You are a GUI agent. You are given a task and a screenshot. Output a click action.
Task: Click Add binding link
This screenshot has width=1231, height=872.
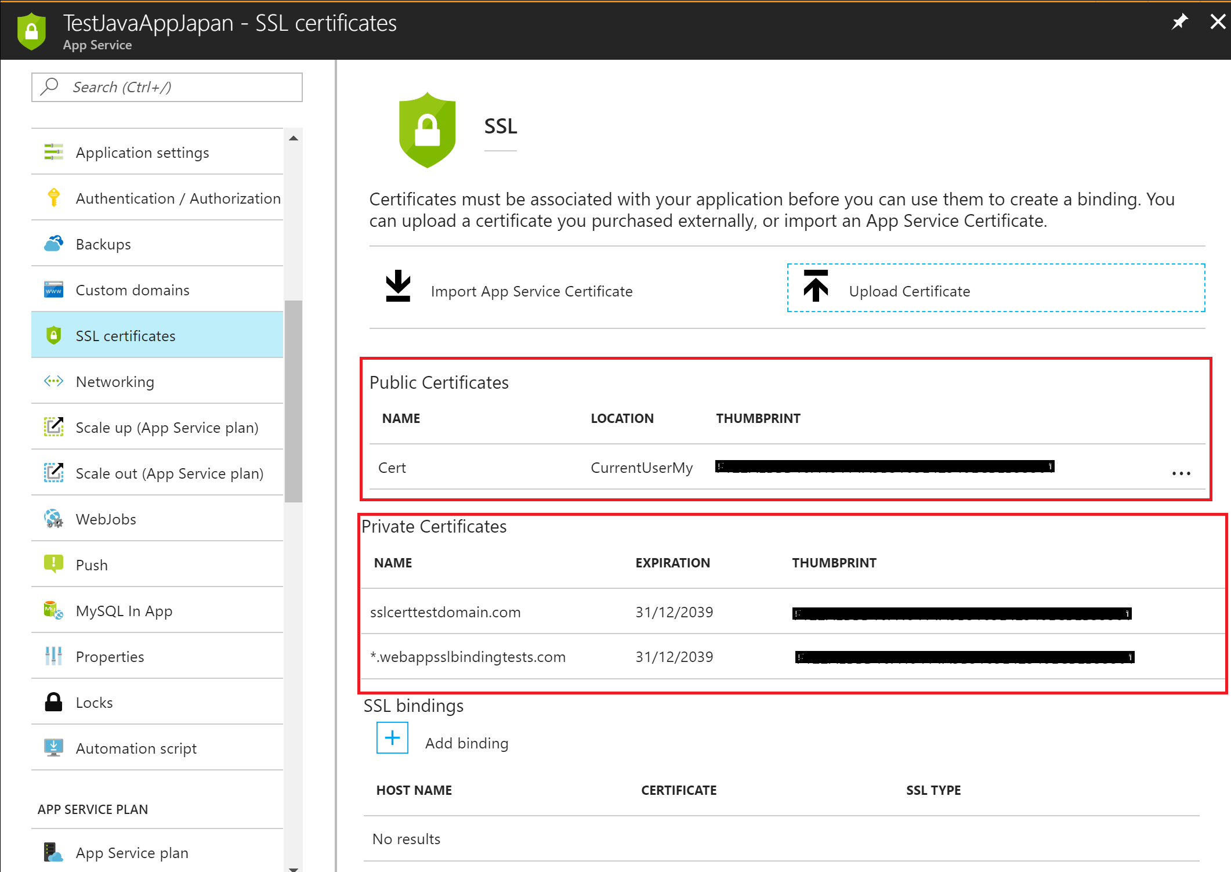(x=466, y=743)
